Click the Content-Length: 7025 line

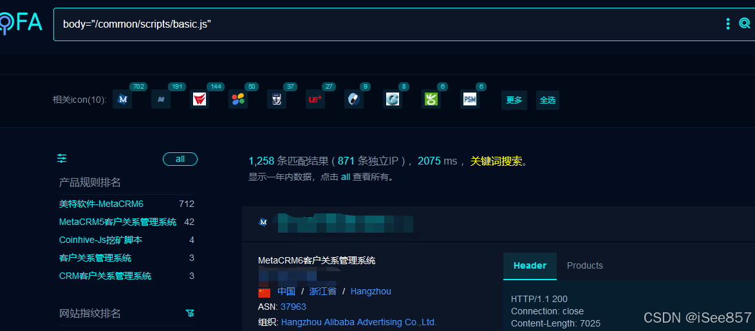[555, 323]
